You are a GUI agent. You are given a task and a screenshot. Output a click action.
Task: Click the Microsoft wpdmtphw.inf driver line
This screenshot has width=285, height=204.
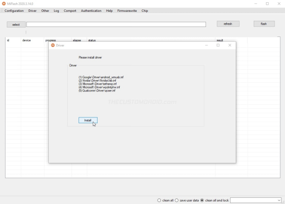point(99,87)
